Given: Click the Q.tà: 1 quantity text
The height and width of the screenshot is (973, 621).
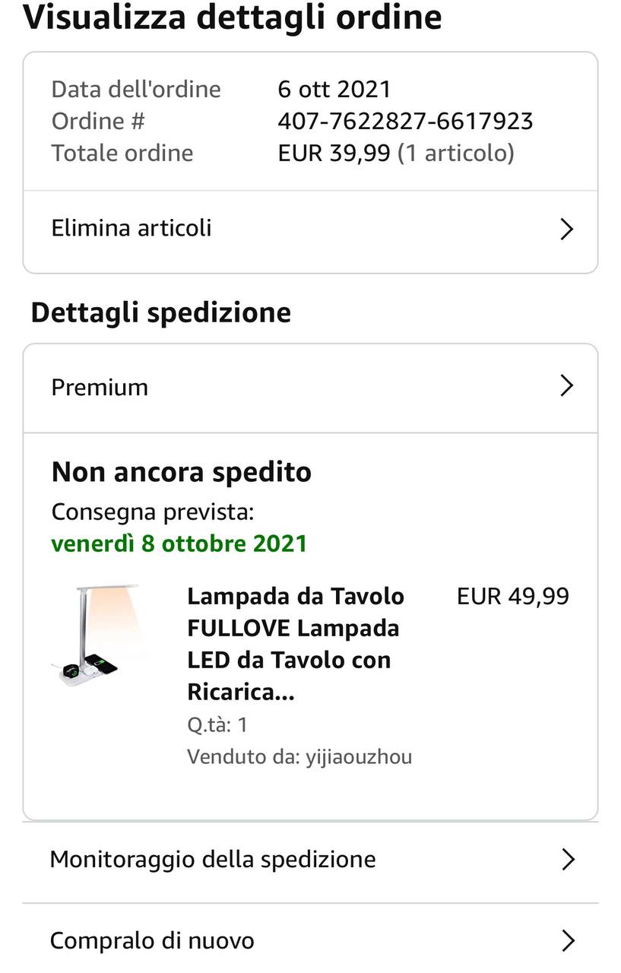Looking at the screenshot, I should tap(217, 724).
